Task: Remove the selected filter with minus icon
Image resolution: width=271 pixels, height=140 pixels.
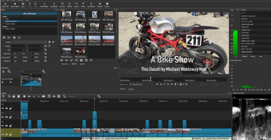Action: [x=9, y=38]
